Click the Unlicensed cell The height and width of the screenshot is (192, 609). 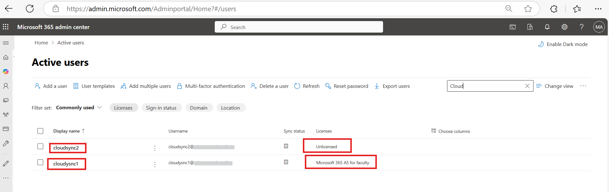326,147
